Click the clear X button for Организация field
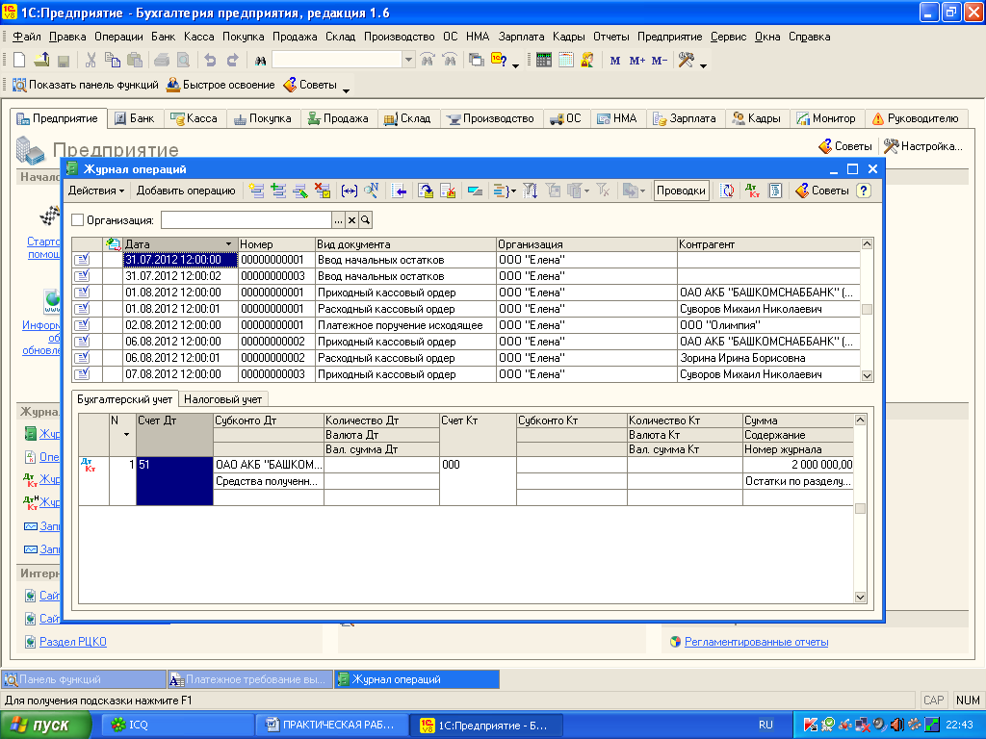 point(351,220)
